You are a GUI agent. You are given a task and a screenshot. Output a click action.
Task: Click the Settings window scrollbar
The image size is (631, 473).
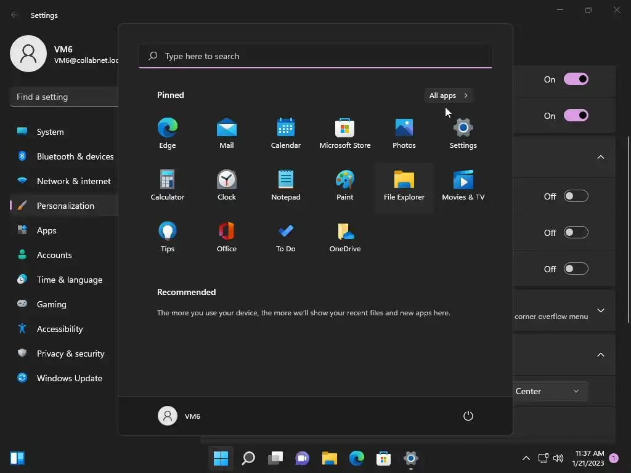point(629,229)
